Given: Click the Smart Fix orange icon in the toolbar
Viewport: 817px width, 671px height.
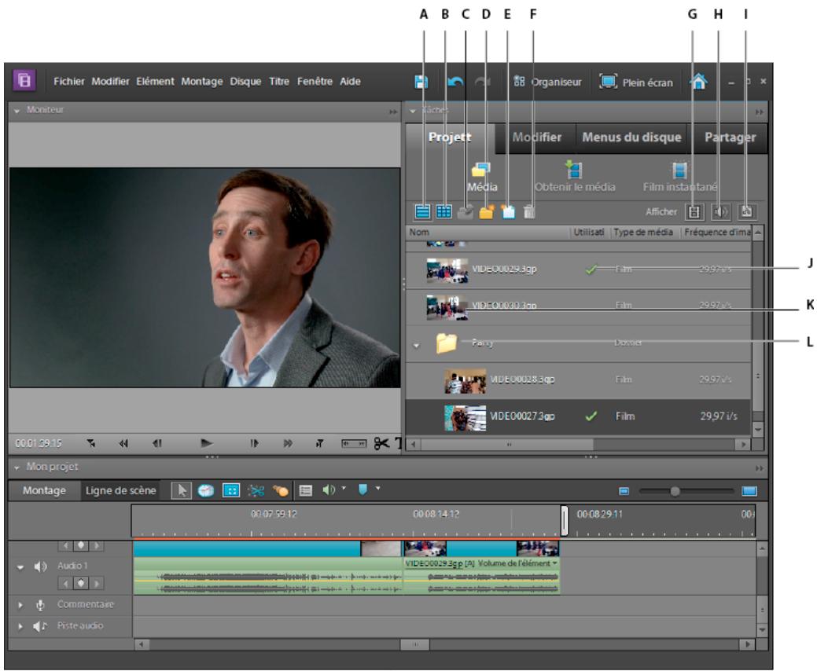Looking at the screenshot, I should click(x=281, y=489).
